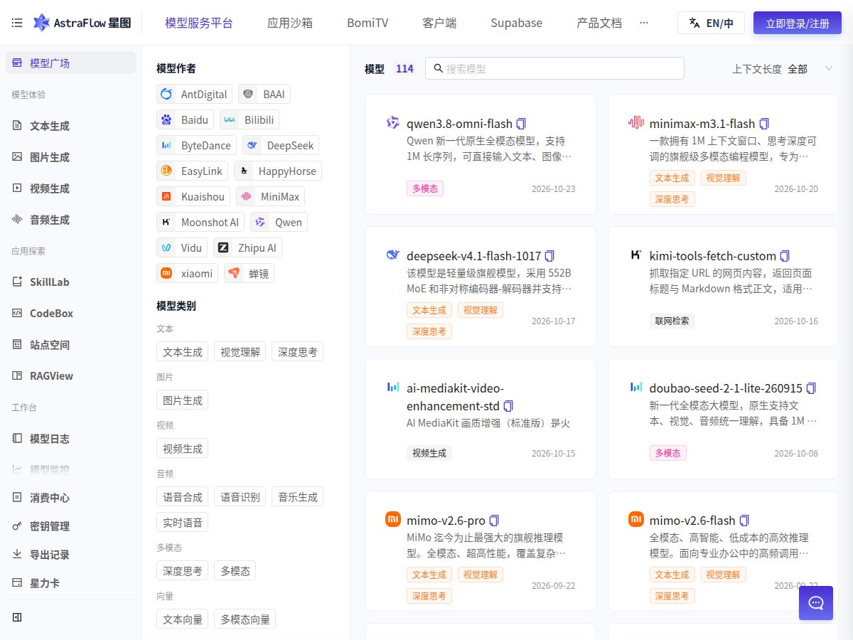Click the MiniMax logo on minimax-m3.1-flash card
The width and height of the screenshot is (853, 640).
tap(636, 123)
